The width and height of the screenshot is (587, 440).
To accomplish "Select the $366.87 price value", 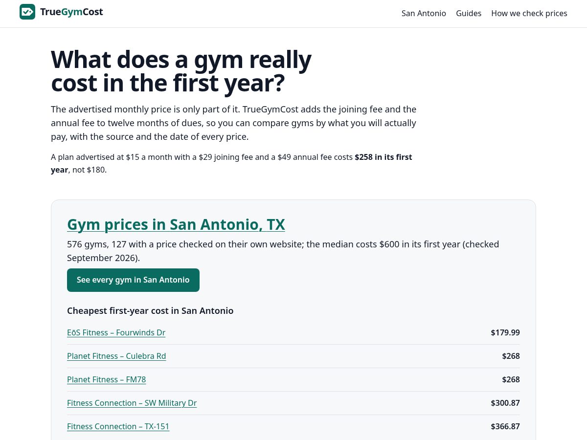I will click(x=505, y=426).
